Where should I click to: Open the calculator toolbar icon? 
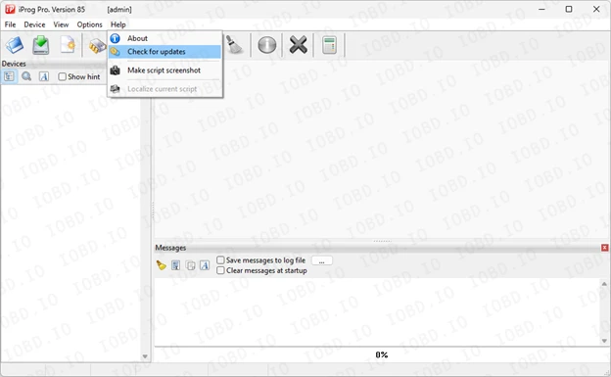pos(329,45)
